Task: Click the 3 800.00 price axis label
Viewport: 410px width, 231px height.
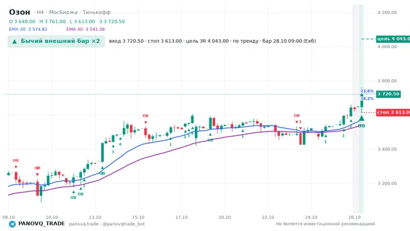Action: click(387, 81)
